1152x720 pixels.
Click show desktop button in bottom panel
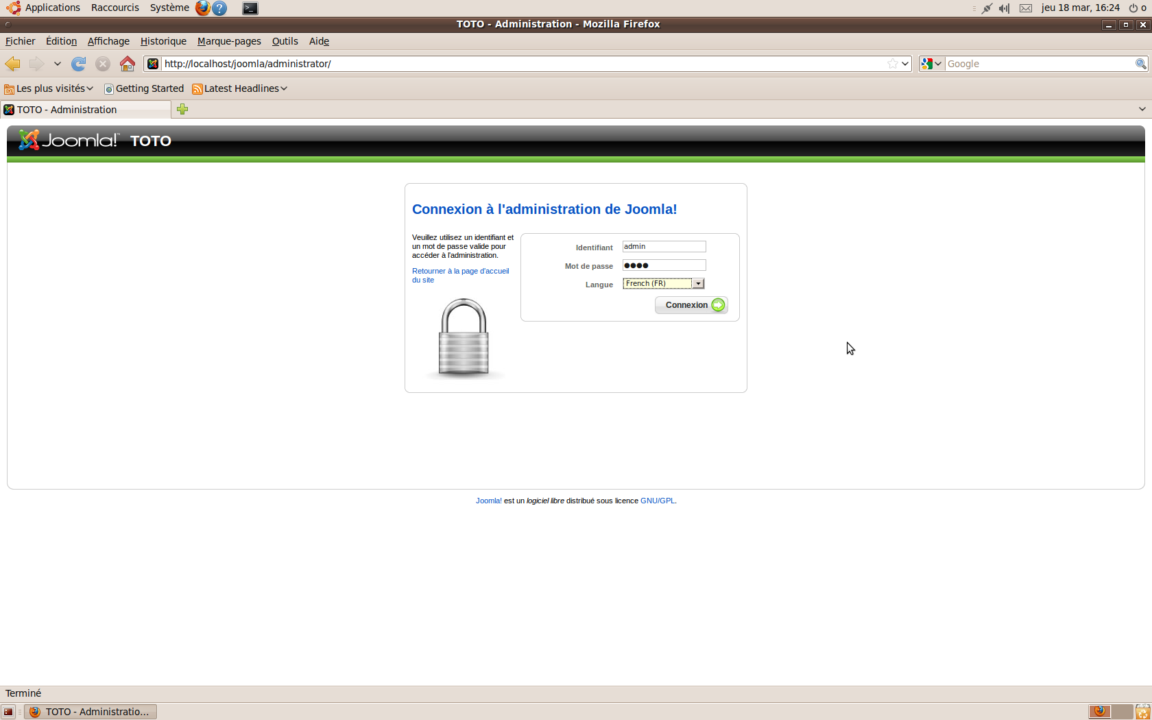(8, 712)
